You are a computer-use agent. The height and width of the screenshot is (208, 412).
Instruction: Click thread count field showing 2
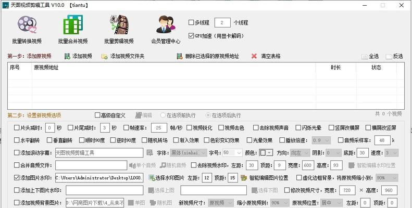(222, 23)
